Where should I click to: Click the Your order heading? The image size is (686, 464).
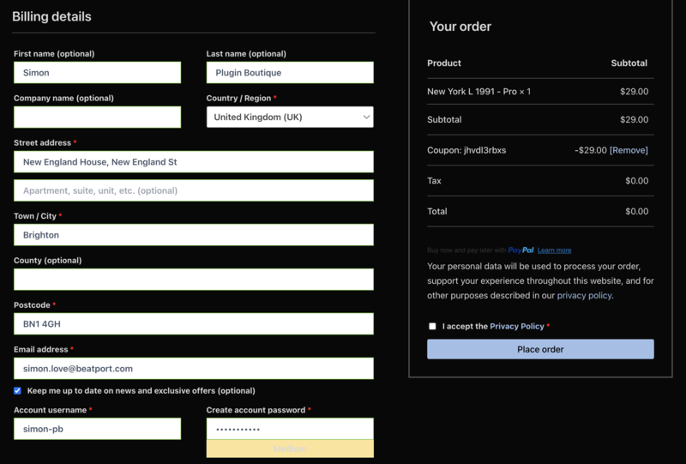[x=460, y=27]
